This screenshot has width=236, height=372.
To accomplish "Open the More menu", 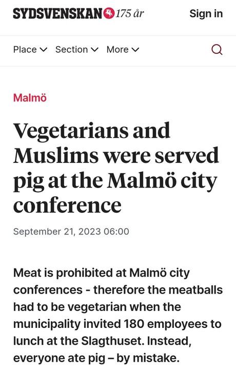I will [x=123, y=50].
